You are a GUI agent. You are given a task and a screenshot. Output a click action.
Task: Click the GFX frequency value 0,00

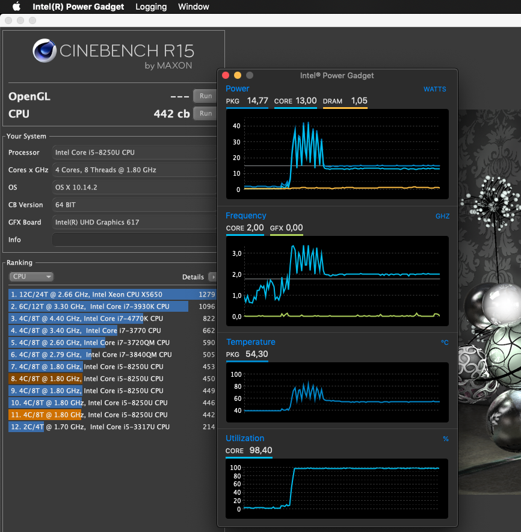click(294, 227)
